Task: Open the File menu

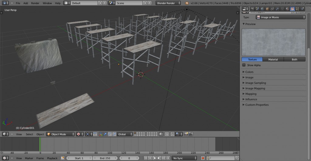Action: coord(18,3)
